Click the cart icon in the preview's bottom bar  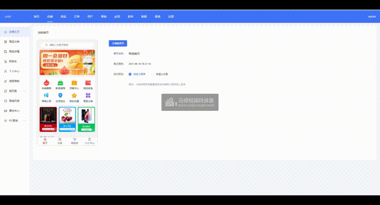(x=75, y=139)
